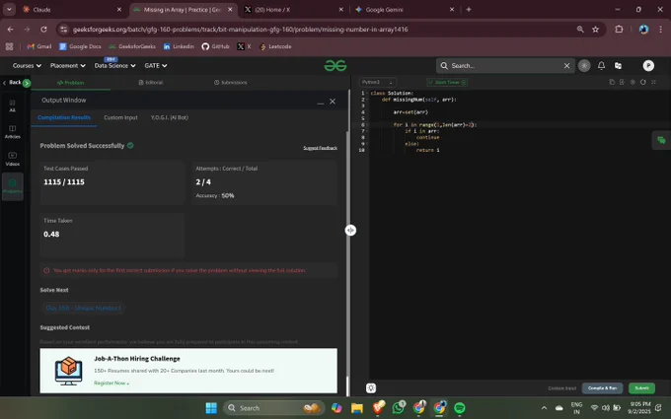Open the profile avatar menu
Viewport: 671px width, 419px height.
(x=648, y=65)
